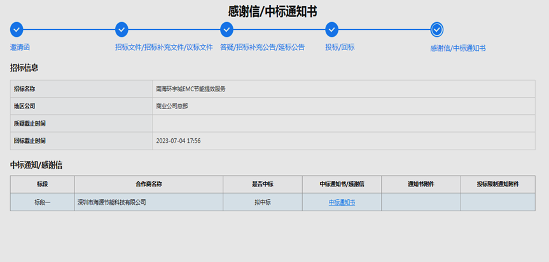Click the final 感谢信/中标通知书 step icon
This screenshot has width=549, height=262.
[x=436, y=29]
